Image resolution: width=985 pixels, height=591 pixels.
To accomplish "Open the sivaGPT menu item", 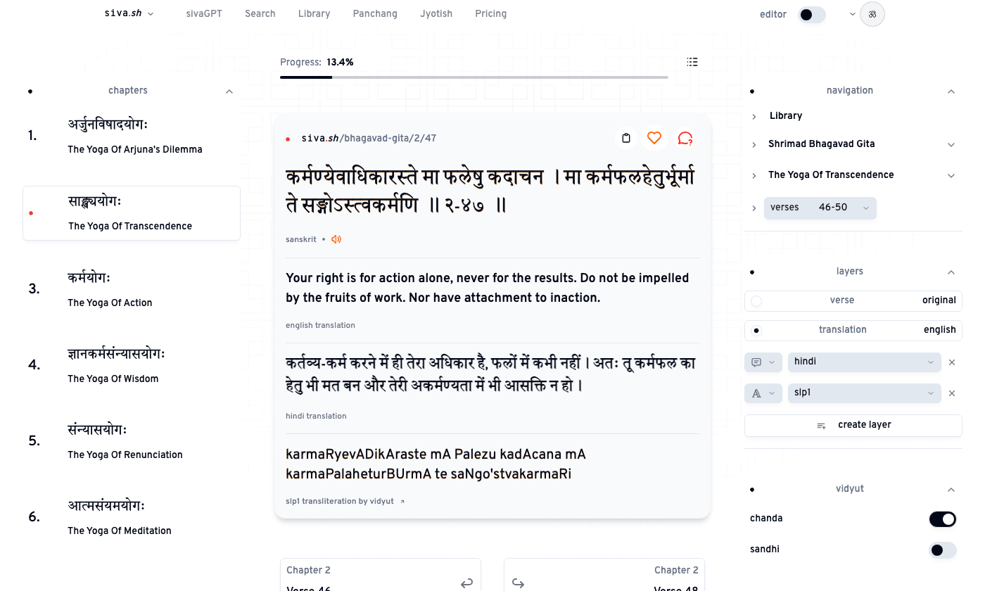I will [x=204, y=13].
